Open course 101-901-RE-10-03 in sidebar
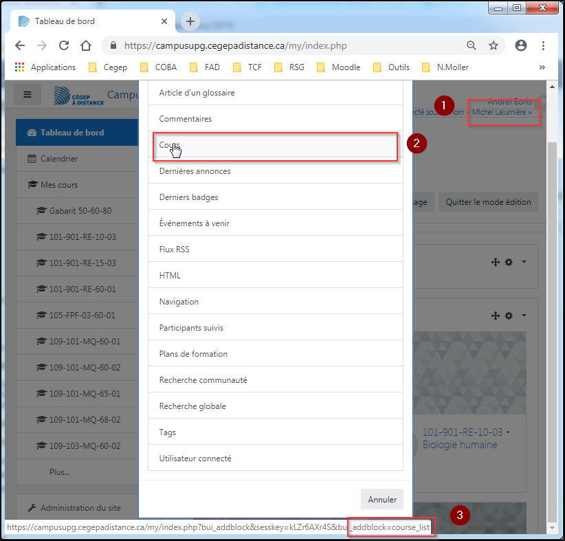This screenshot has width=565, height=541. [82, 237]
